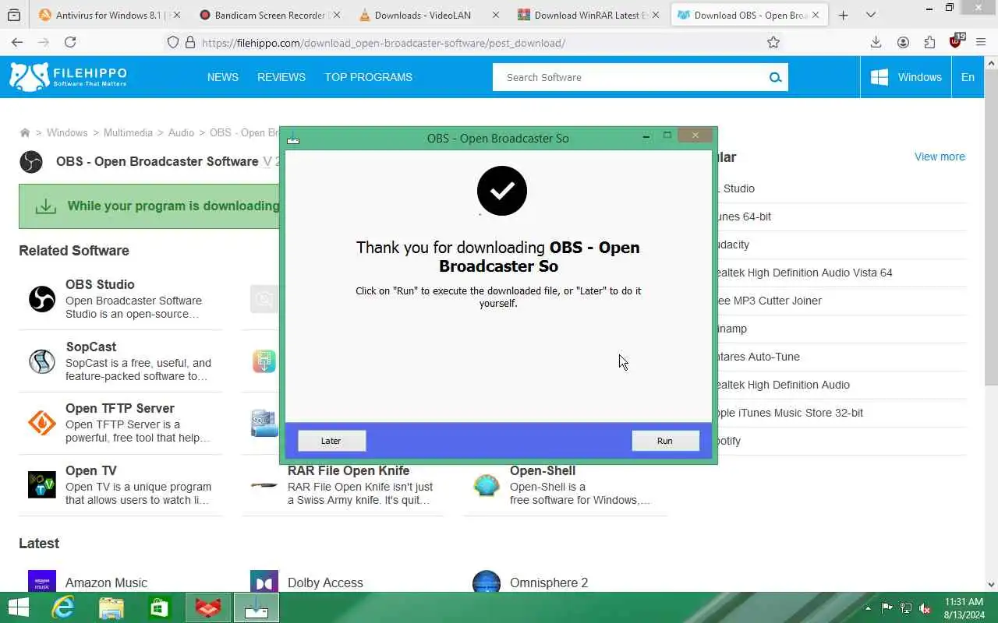Click the Open TFTP Server icon
Viewport: 998px width, 623px height.
[x=42, y=423]
